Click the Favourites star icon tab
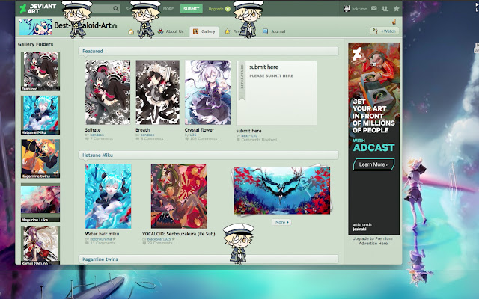 (x=228, y=31)
